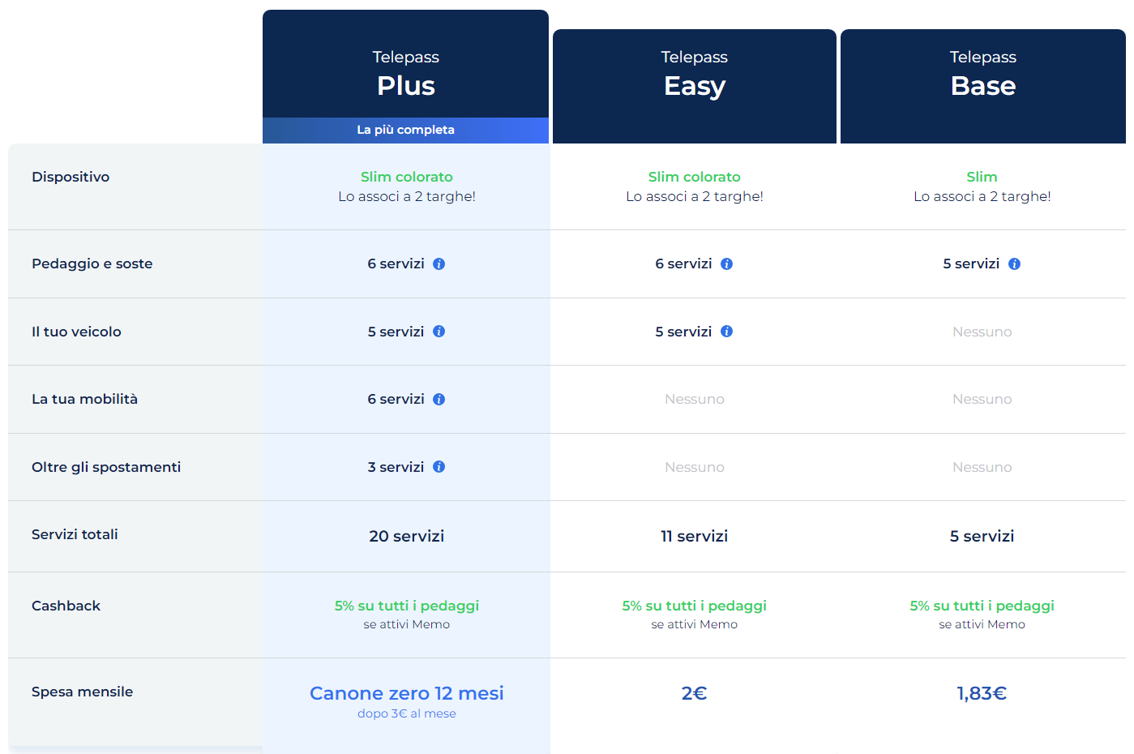Click Plus cashback "5% su tutti i pedaggi"
1134x754 pixels.
click(407, 606)
